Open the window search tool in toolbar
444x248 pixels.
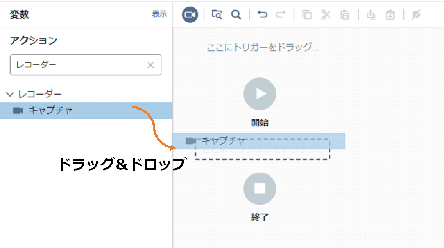[217, 14]
